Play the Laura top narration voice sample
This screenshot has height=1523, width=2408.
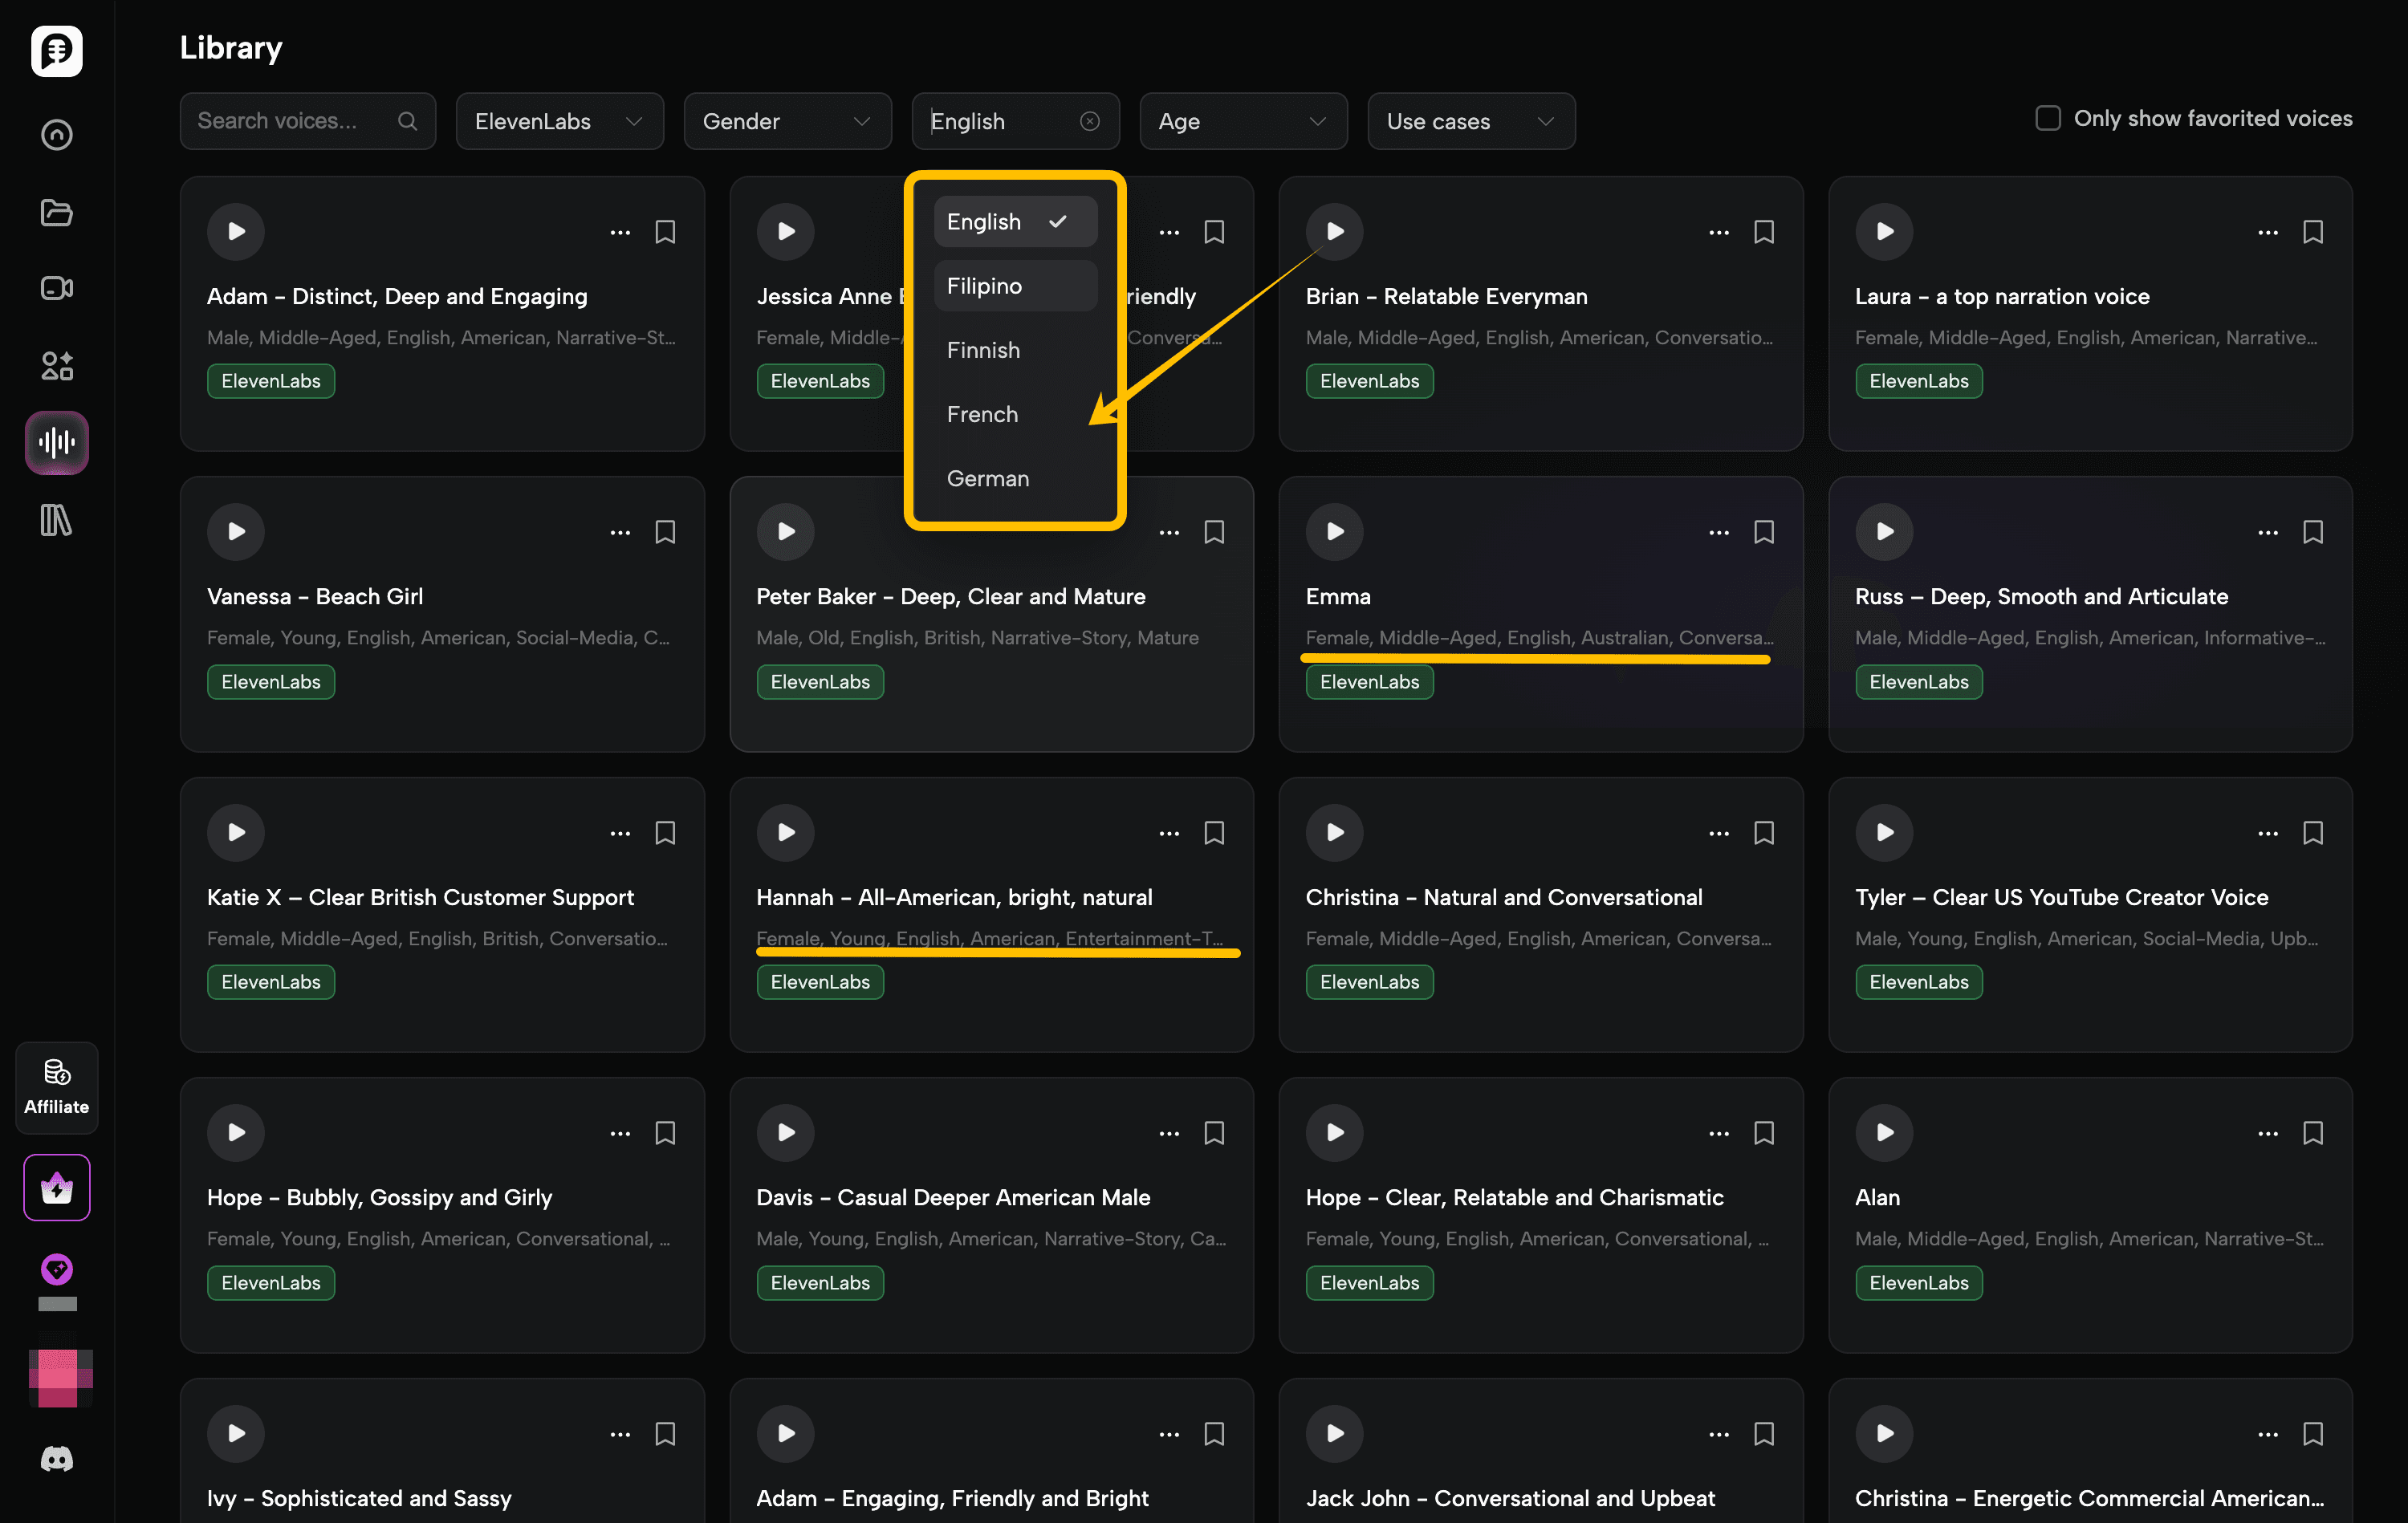(x=1884, y=231)
